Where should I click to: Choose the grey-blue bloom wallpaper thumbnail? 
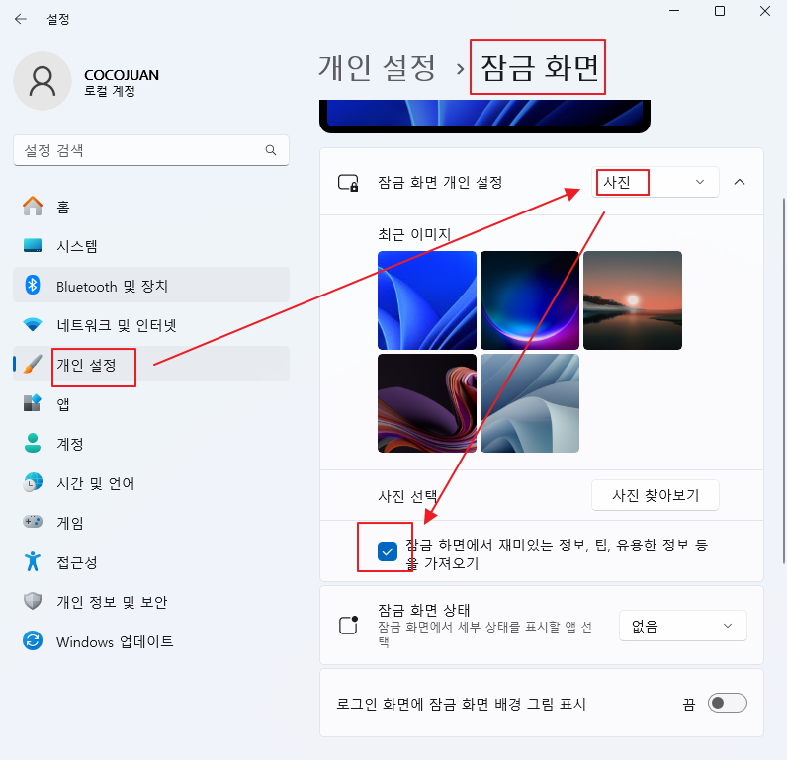tap(530, 403)
